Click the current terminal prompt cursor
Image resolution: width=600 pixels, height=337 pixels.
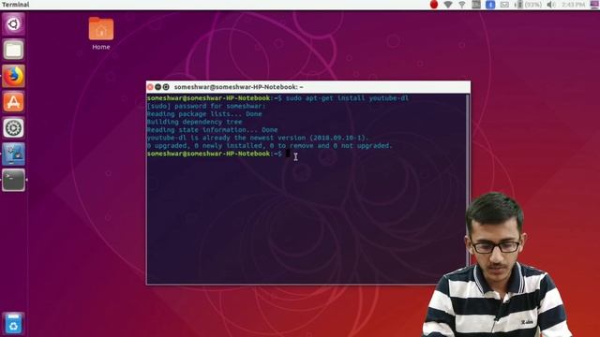(288, 154)
